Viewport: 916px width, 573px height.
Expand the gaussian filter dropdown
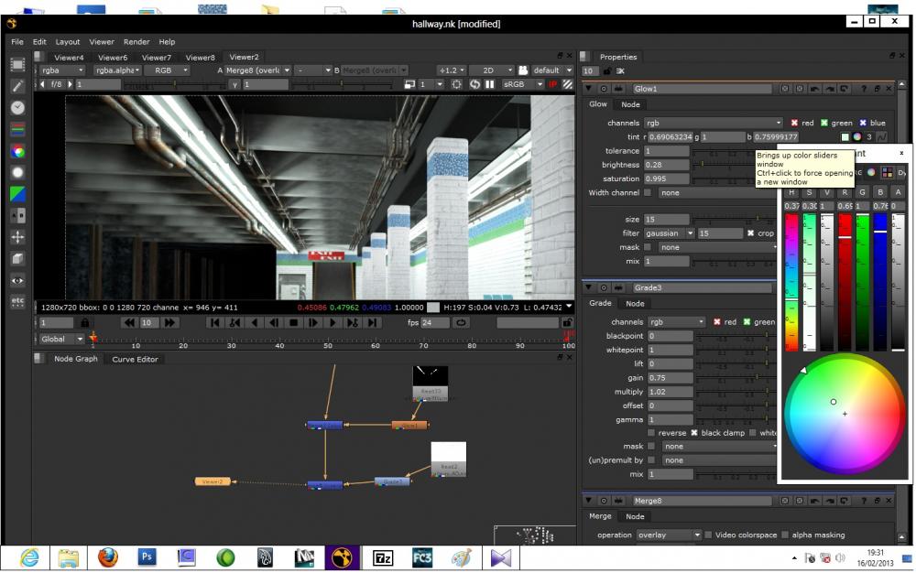click(667, 233)
